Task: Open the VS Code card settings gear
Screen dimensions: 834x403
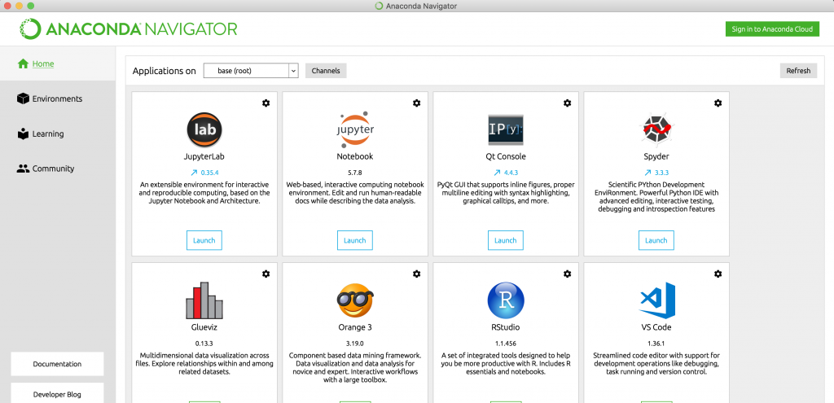Action: tap(718, 274)
